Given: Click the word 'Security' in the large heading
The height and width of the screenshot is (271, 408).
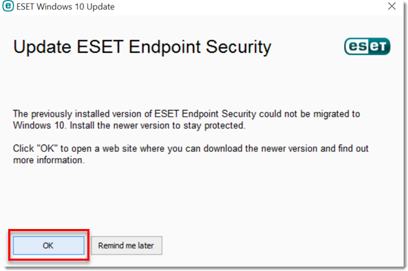Looking at the screenshot, I should pos(239,47).
